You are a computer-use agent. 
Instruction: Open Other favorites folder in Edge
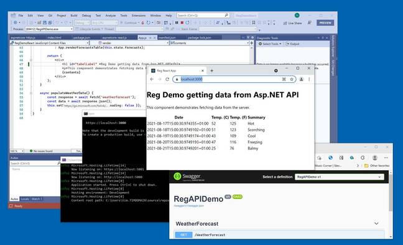pos(377,166)
